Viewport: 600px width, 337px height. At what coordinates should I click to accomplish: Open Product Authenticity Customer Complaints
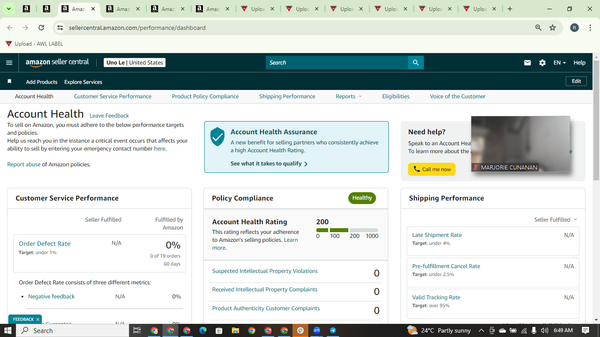[266, 308]
